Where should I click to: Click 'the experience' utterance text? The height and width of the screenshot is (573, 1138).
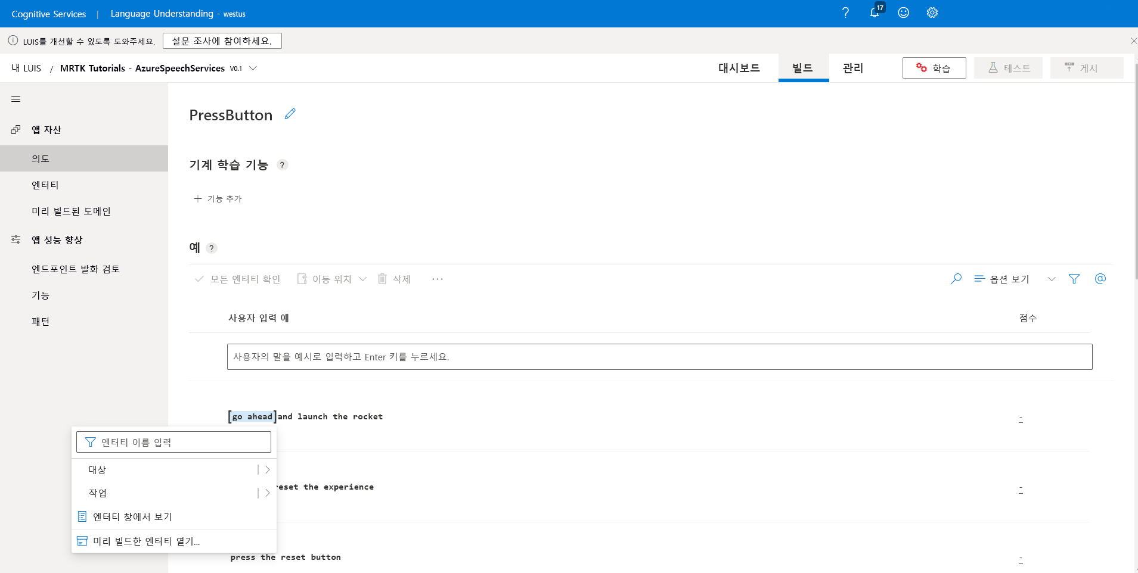click(339, 487)
